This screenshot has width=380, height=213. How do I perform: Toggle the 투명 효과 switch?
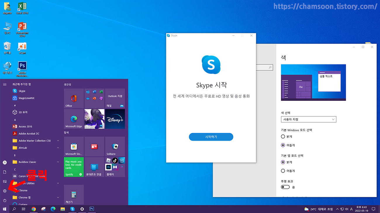(x=285, y=187)
